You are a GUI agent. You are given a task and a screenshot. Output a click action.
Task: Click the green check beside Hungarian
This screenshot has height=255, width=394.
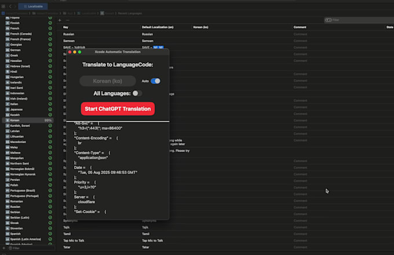50,77
